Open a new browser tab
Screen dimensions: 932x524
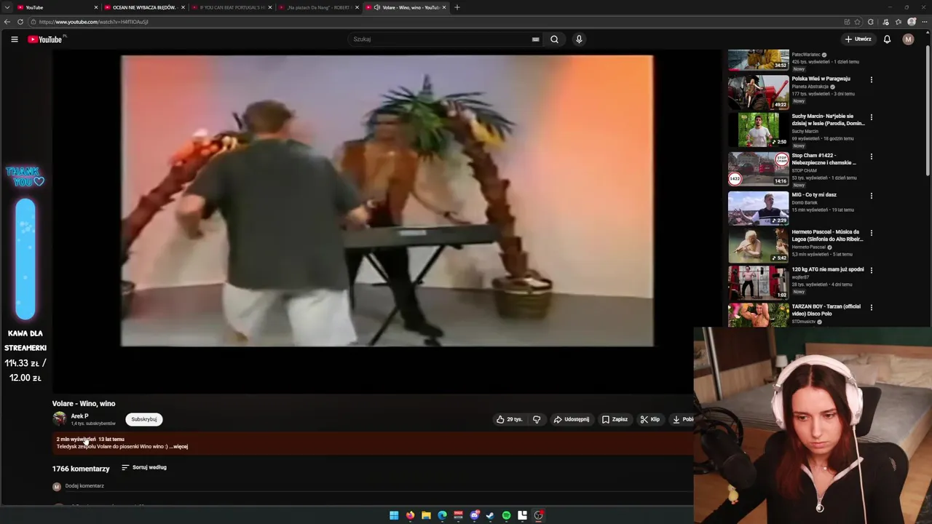(457, 7)
